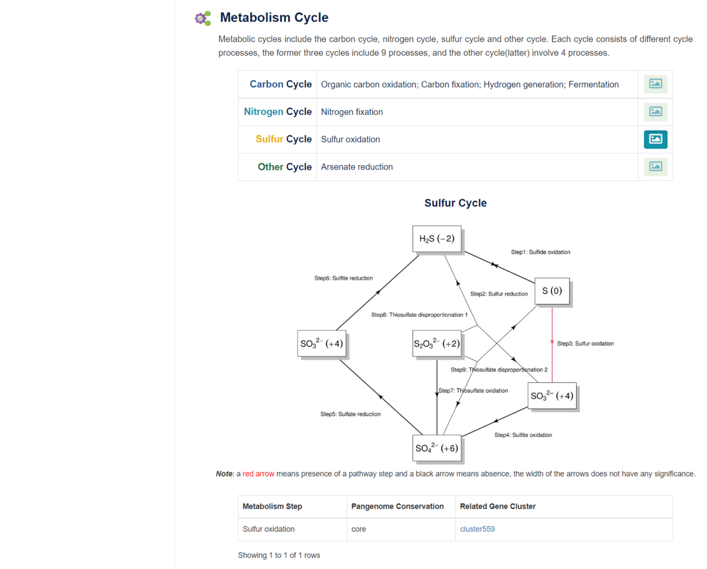Click the SO4 (+6) sulfate node
This screenshot has height=569, width=707.
click(x=437, y=448)
